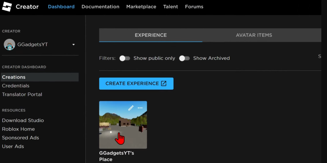The width and height of the screenshot is (327, 163).
Task: Click the CREATE EXPERIENCE button
Action: [136, 84]
